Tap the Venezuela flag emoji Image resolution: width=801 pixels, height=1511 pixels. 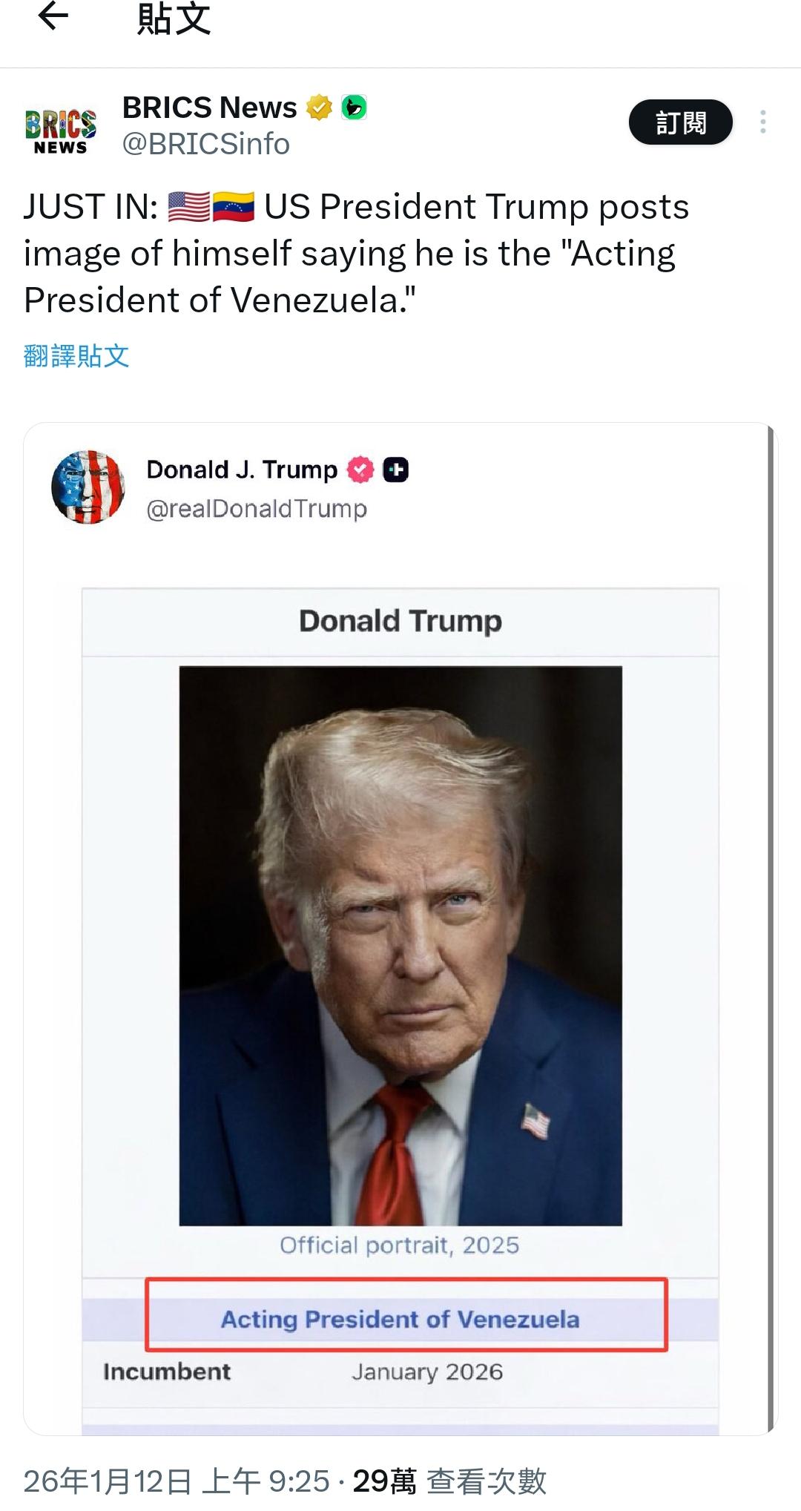[233, 207]
